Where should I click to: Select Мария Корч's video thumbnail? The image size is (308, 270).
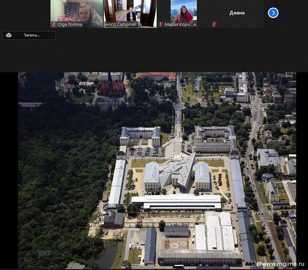coord(184,11)
